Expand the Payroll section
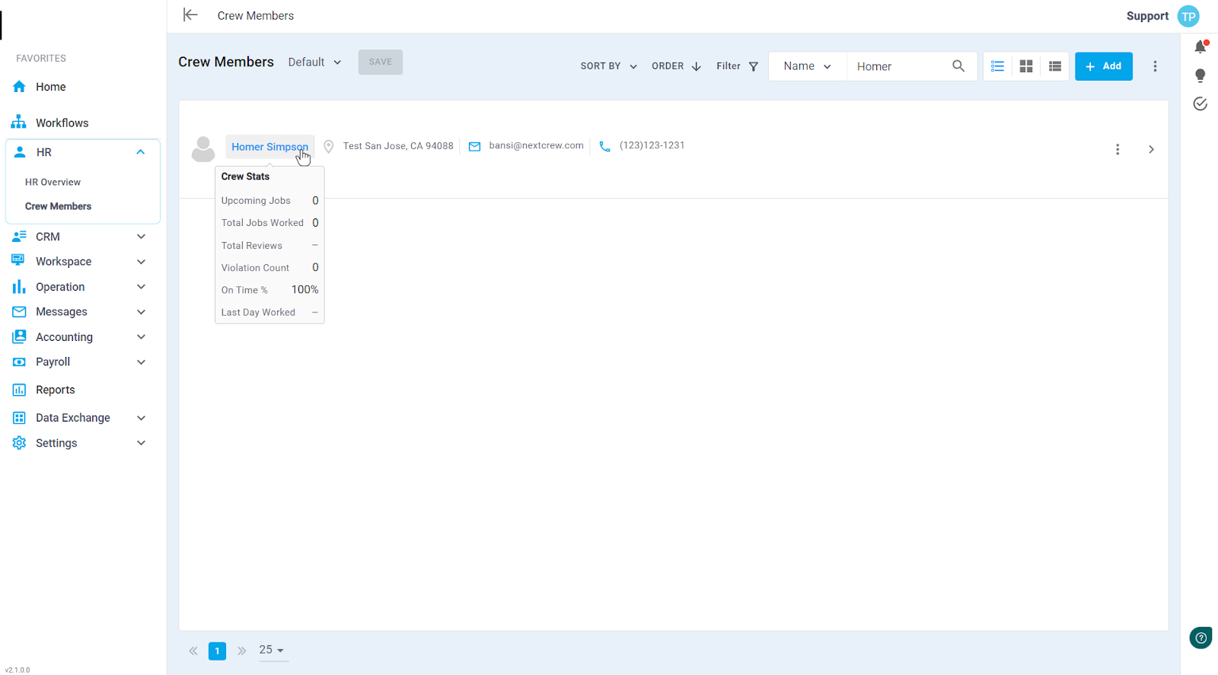1218x675 pixels. [141, 362]
